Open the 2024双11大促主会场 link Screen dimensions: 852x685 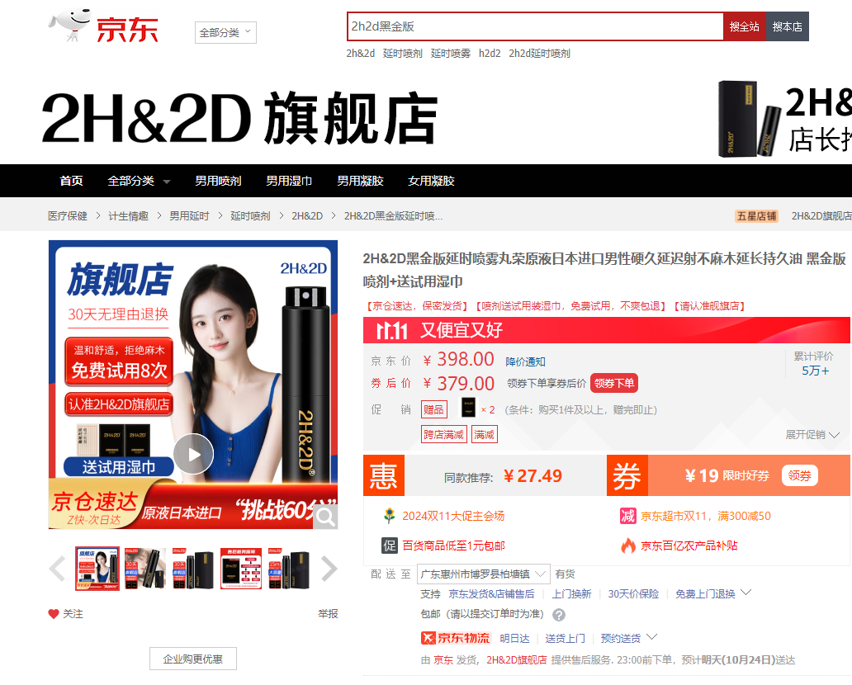453,516
